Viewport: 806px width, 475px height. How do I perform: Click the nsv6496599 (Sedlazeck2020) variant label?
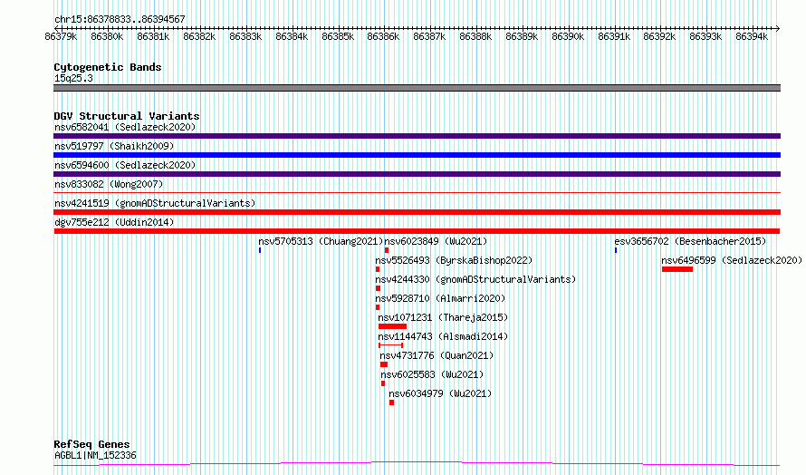tap(732, 260)
